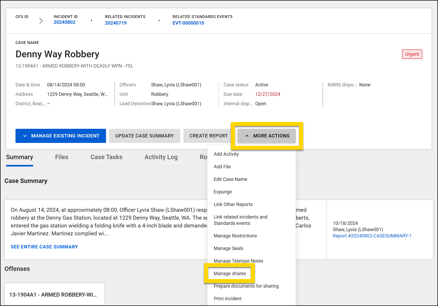Screen dimensions: 438x306
Task: View the Activity Log tab
Action: pyautogui.click(x=161, y=157)
